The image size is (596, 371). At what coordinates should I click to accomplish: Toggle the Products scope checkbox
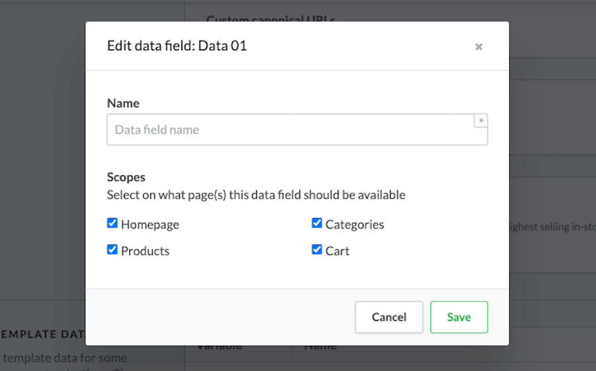(113, 250)
